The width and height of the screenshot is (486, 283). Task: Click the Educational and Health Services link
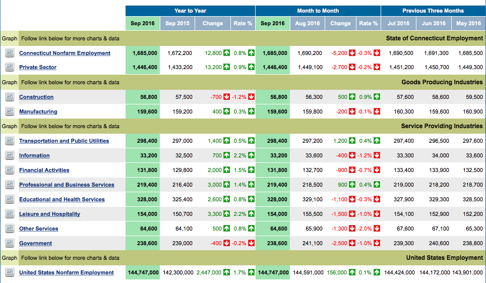(62, 199)
